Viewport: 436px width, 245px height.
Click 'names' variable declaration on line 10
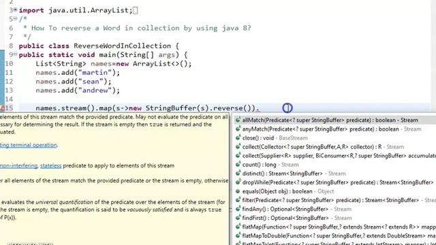tap(101, 63)
